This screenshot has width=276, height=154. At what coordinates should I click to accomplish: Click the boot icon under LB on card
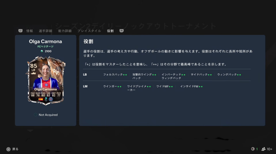click(x=33, y=73)
